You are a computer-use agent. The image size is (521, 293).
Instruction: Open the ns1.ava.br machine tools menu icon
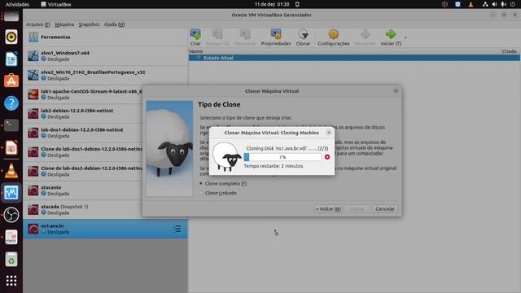pyautogui.click(x=177, y=229)
